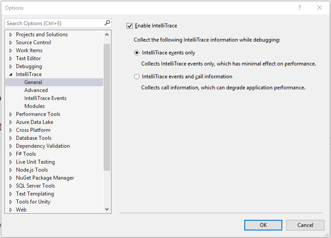331x238 pixels.
Task: Click the Cancel button
Action: click(x=305, y=225)
